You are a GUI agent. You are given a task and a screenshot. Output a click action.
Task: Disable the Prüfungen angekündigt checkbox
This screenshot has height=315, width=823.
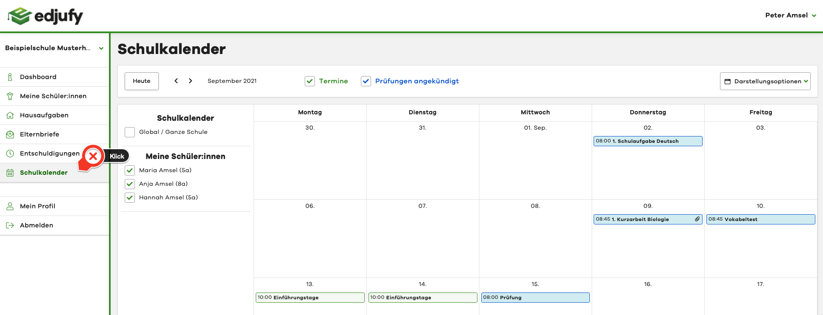point(366,81)
